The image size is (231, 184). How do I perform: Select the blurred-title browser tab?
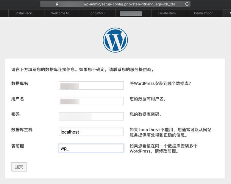133,13
